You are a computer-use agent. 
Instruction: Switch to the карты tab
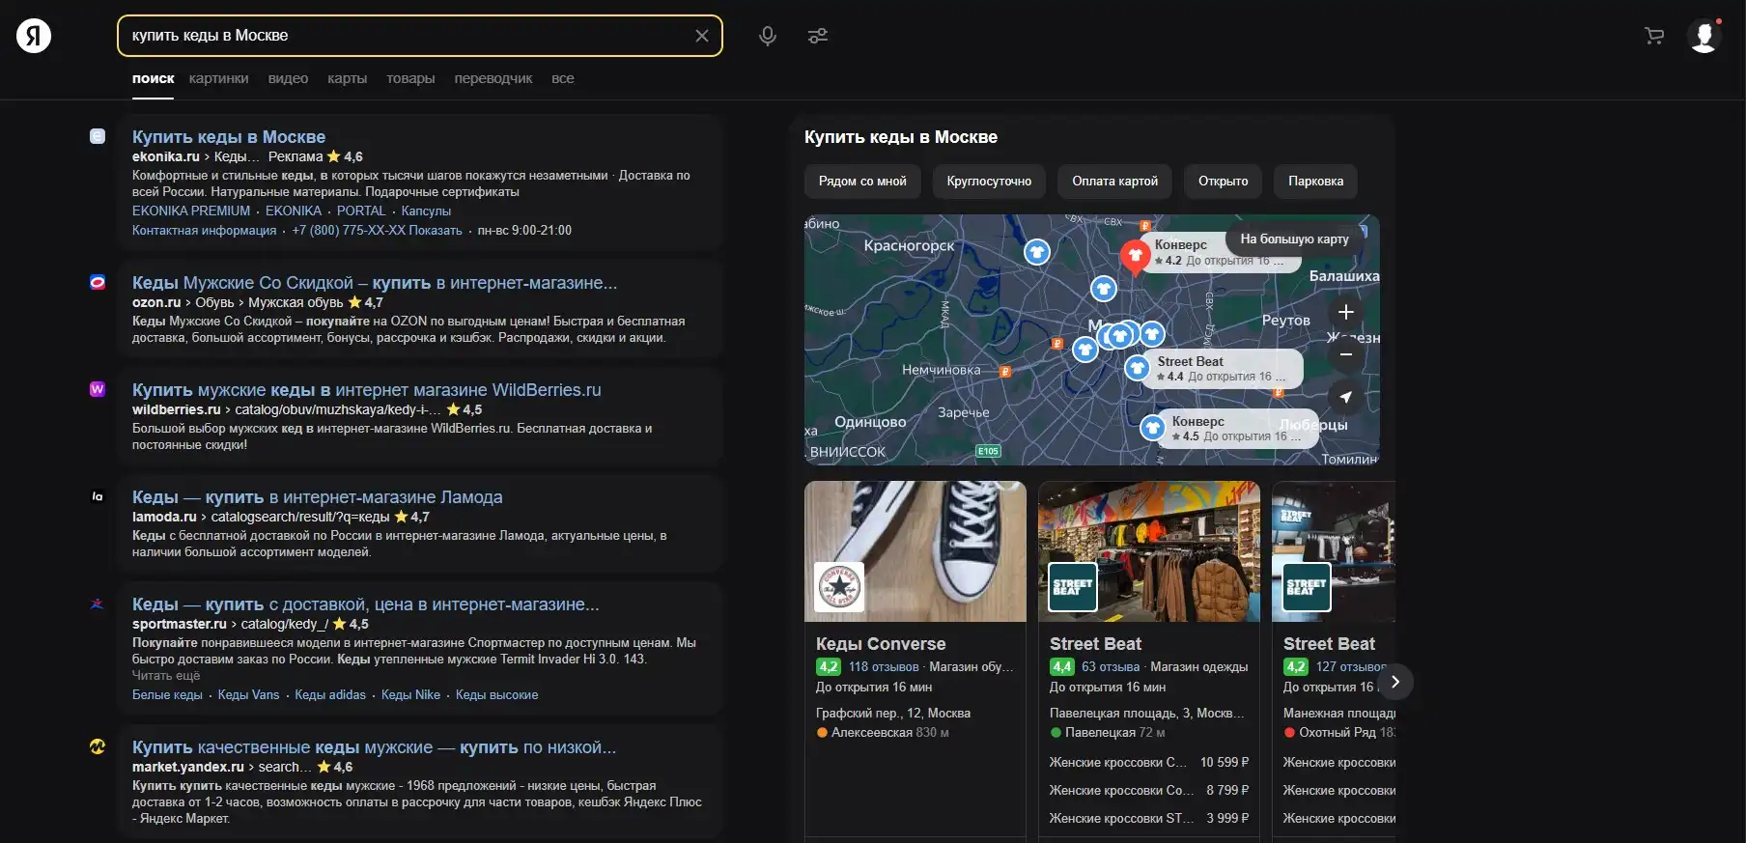pyautogui.click(x=347, y=78)
